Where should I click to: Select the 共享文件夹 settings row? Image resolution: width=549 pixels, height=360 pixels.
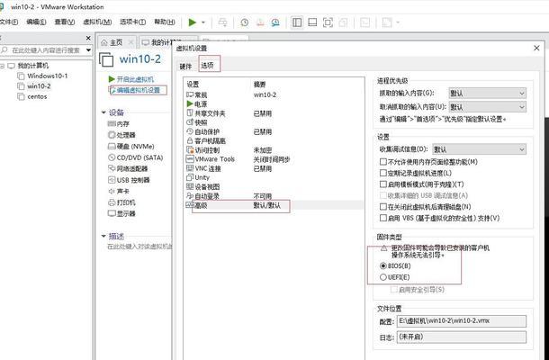tap(274, 113)
